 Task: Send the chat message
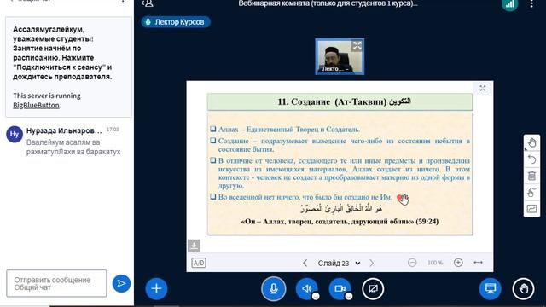tap(121, 283)
